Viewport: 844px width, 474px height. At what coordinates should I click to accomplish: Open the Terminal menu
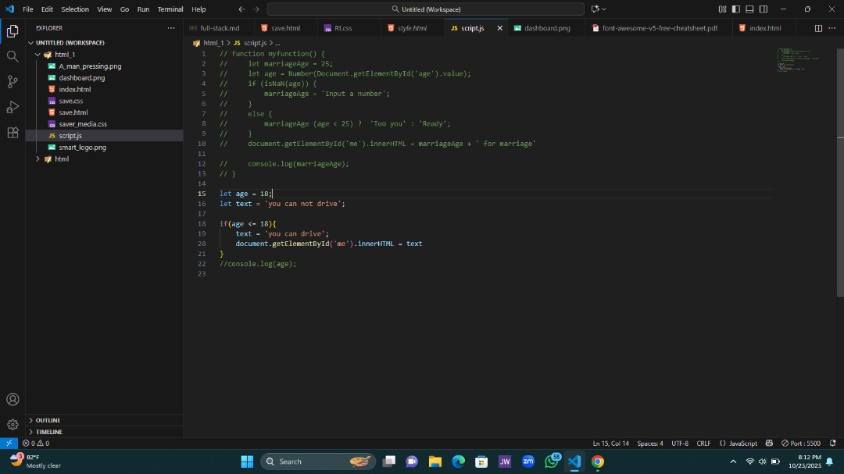170,9
